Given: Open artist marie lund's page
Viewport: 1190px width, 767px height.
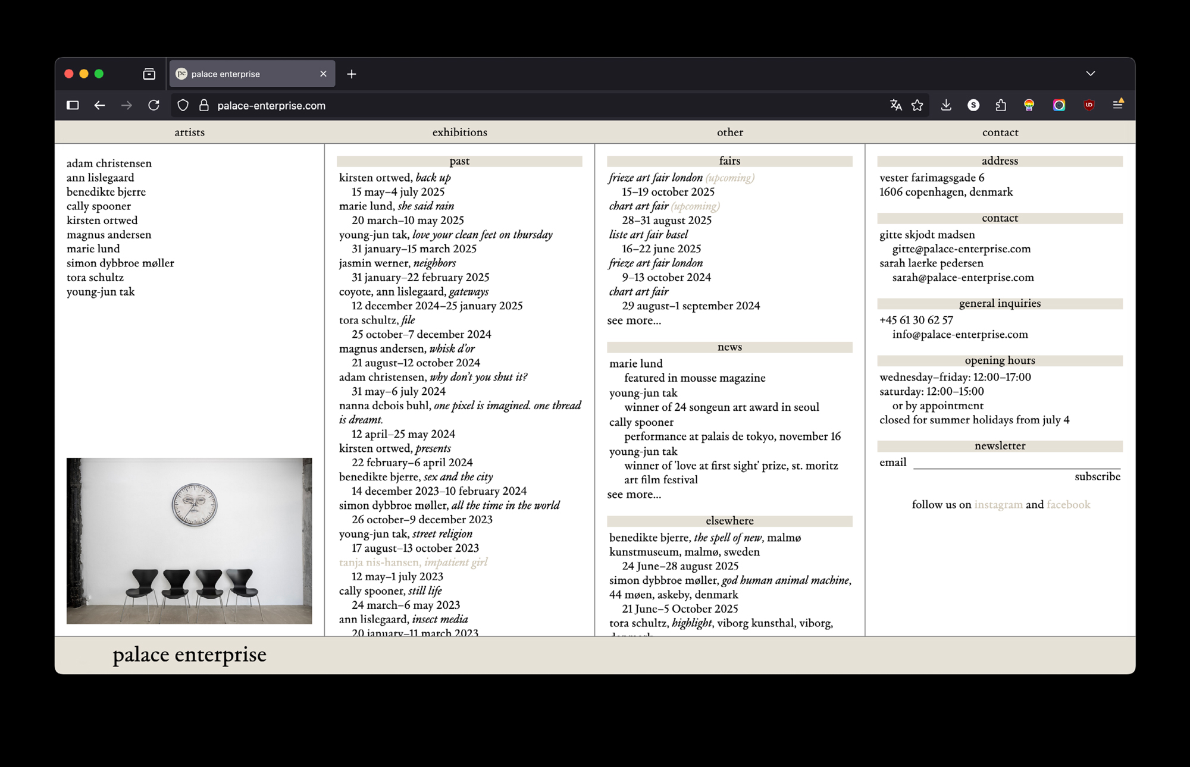Looking at the screenshot, I should pyautogui.click(x=93, y=249).
